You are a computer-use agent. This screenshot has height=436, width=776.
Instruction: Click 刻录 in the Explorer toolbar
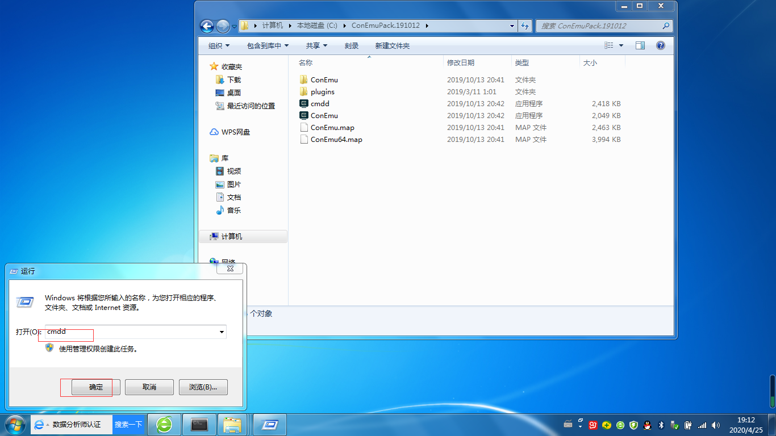tap(352, 45)
